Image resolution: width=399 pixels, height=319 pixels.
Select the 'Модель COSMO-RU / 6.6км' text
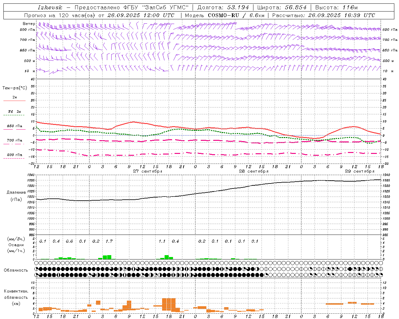tap(225, 15)
